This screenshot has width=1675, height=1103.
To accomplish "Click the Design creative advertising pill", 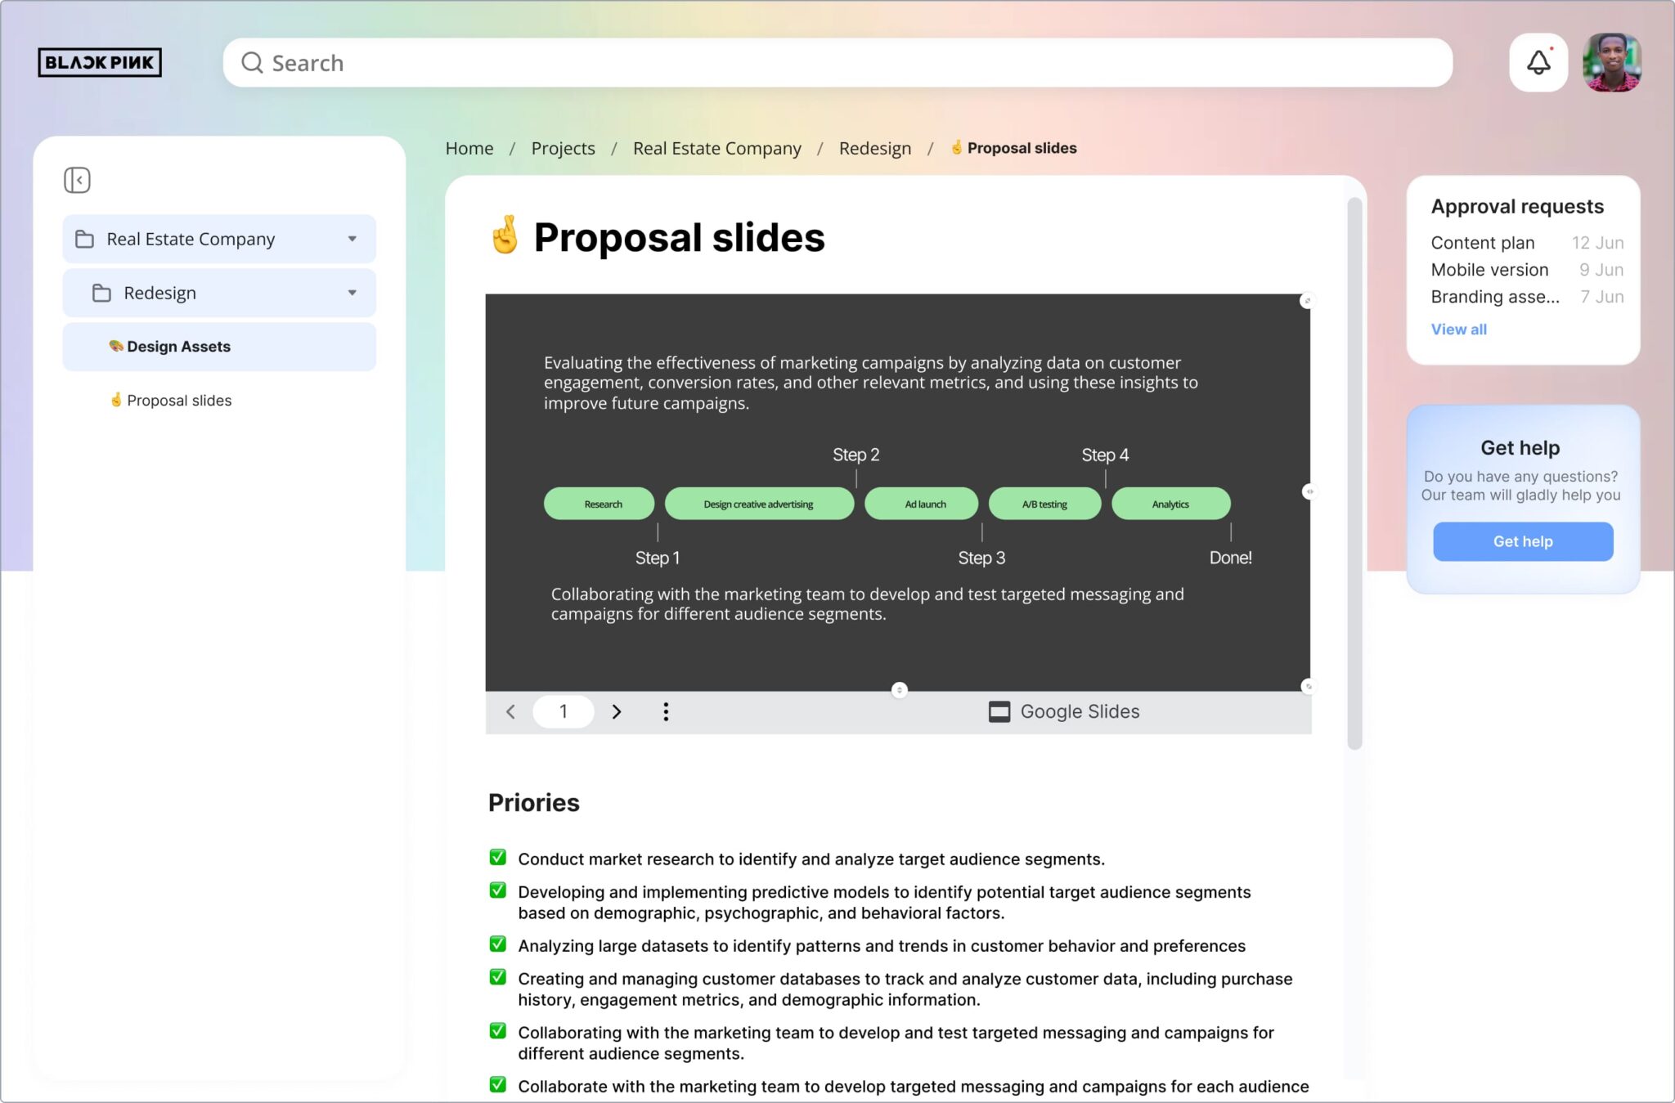I will [759, 504].
